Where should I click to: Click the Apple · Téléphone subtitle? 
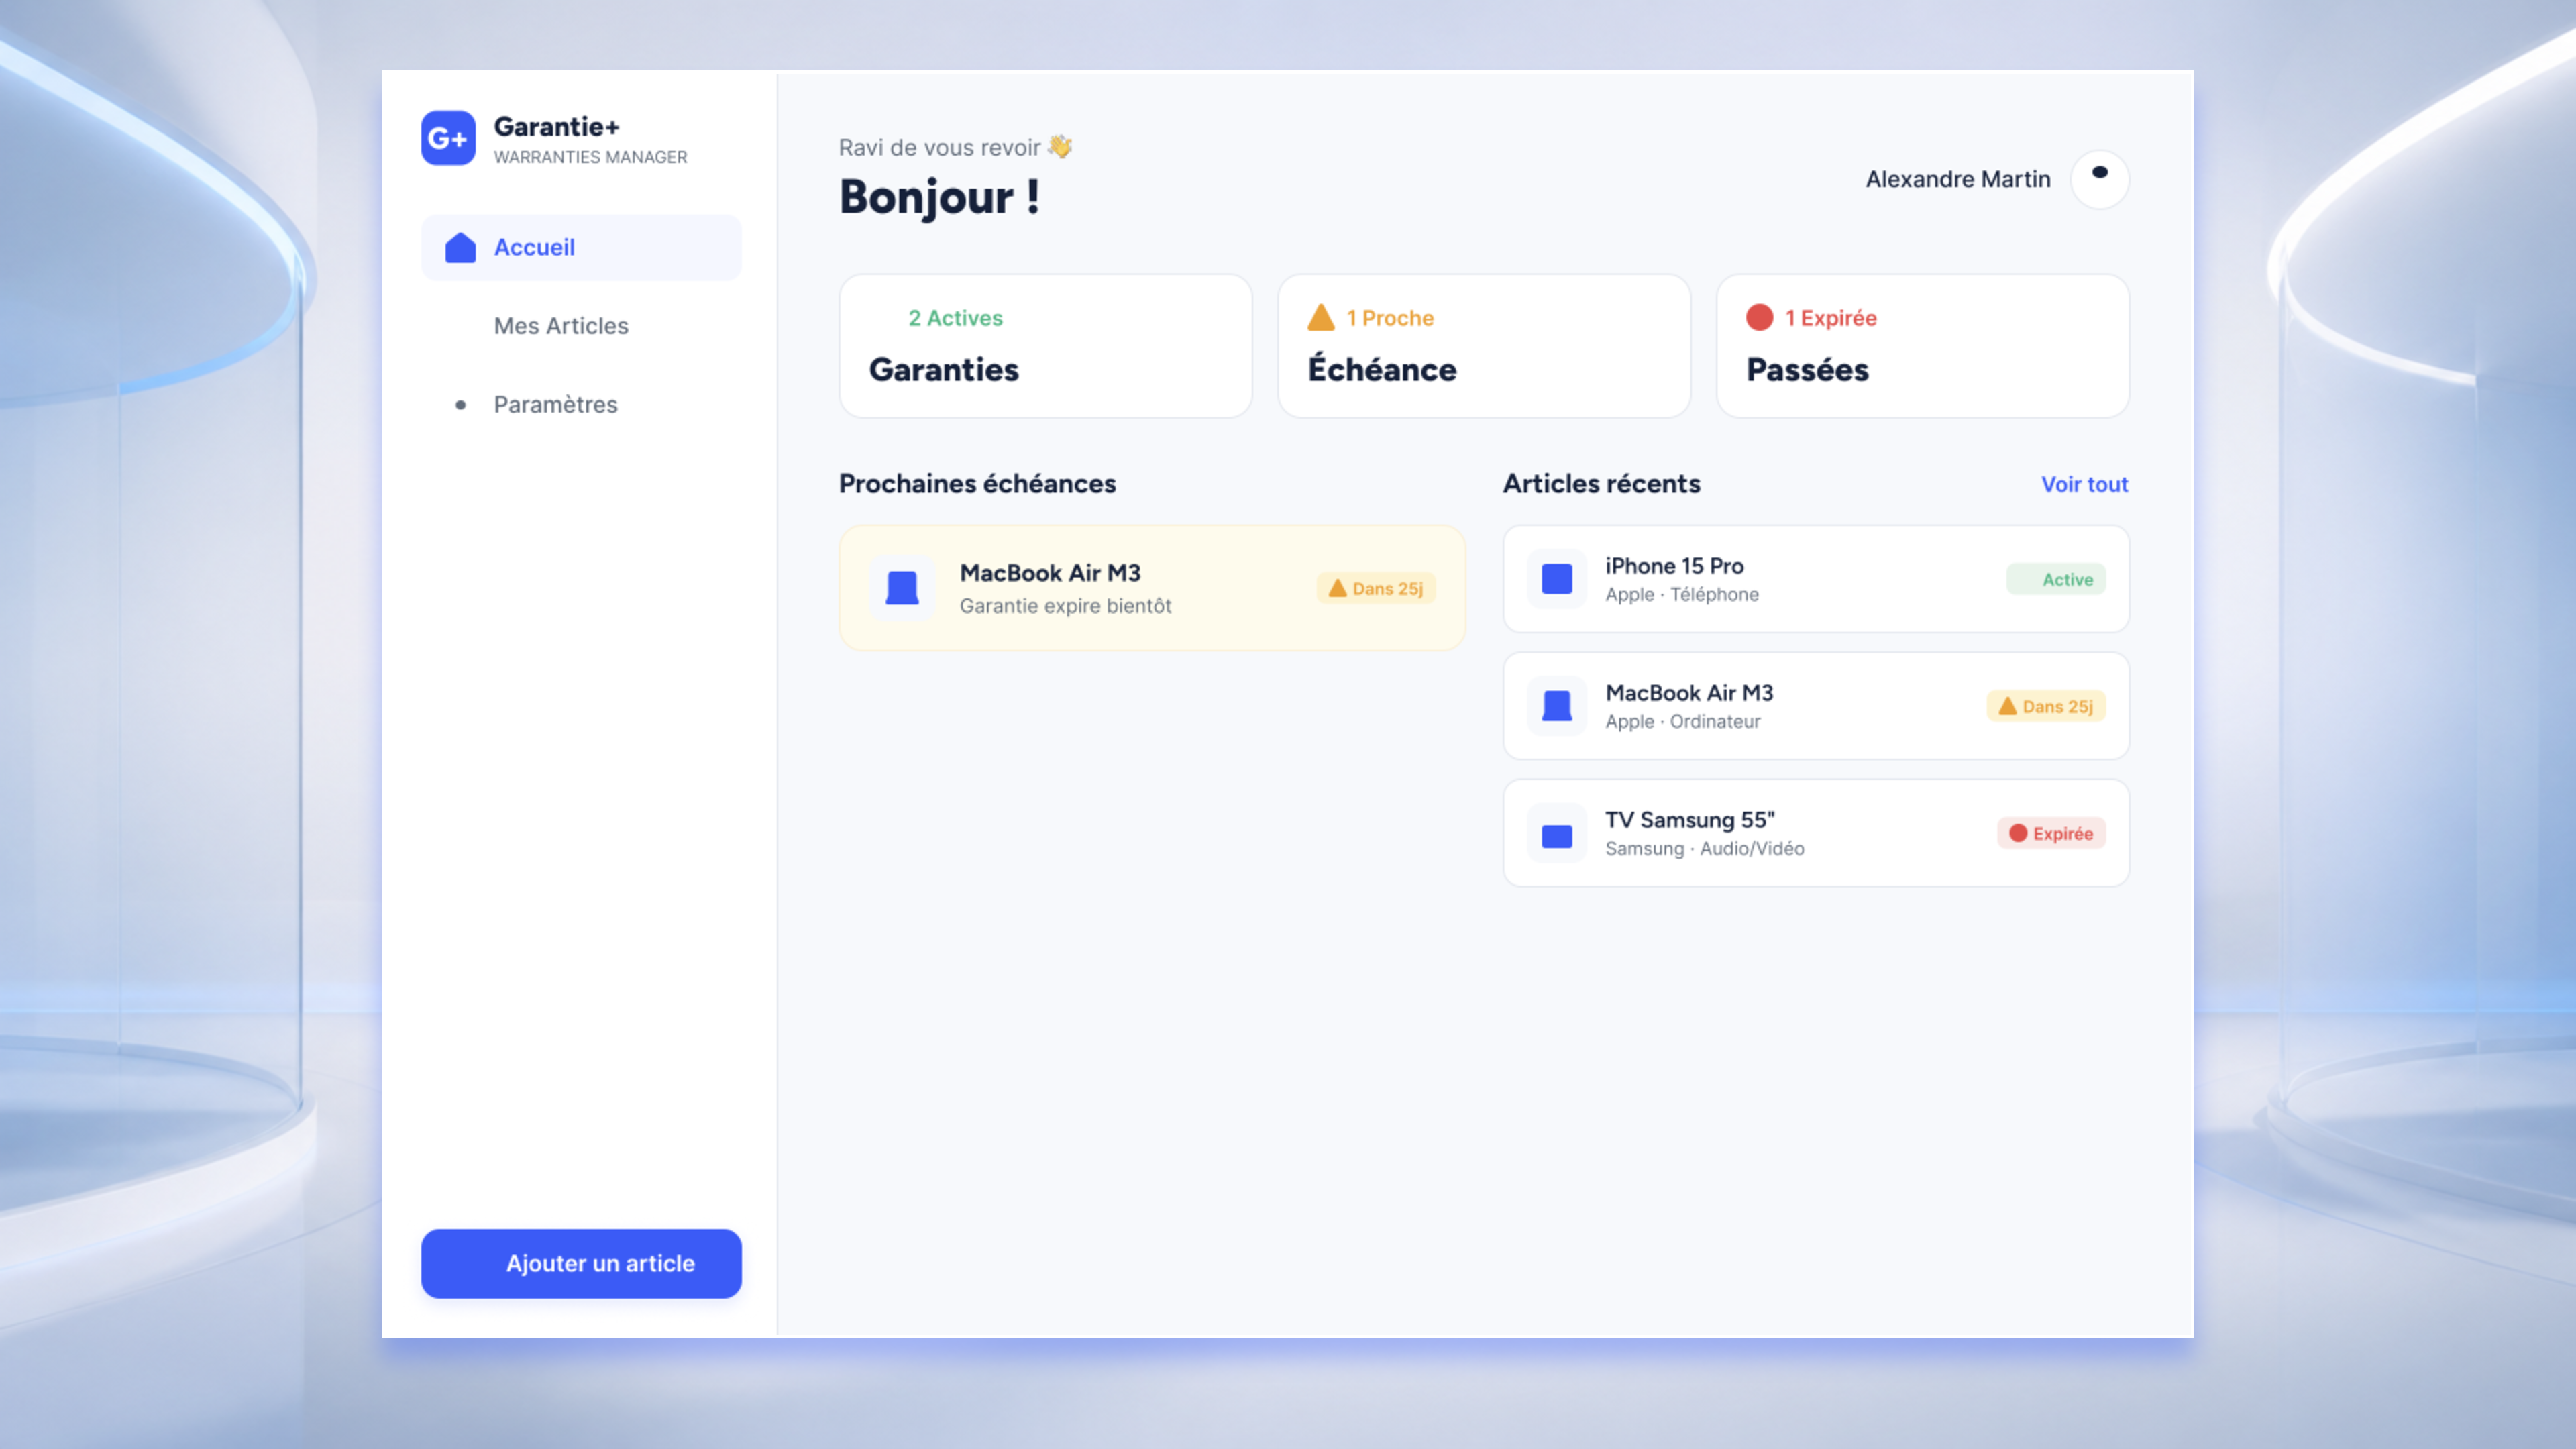click(x=1682, y=594)
